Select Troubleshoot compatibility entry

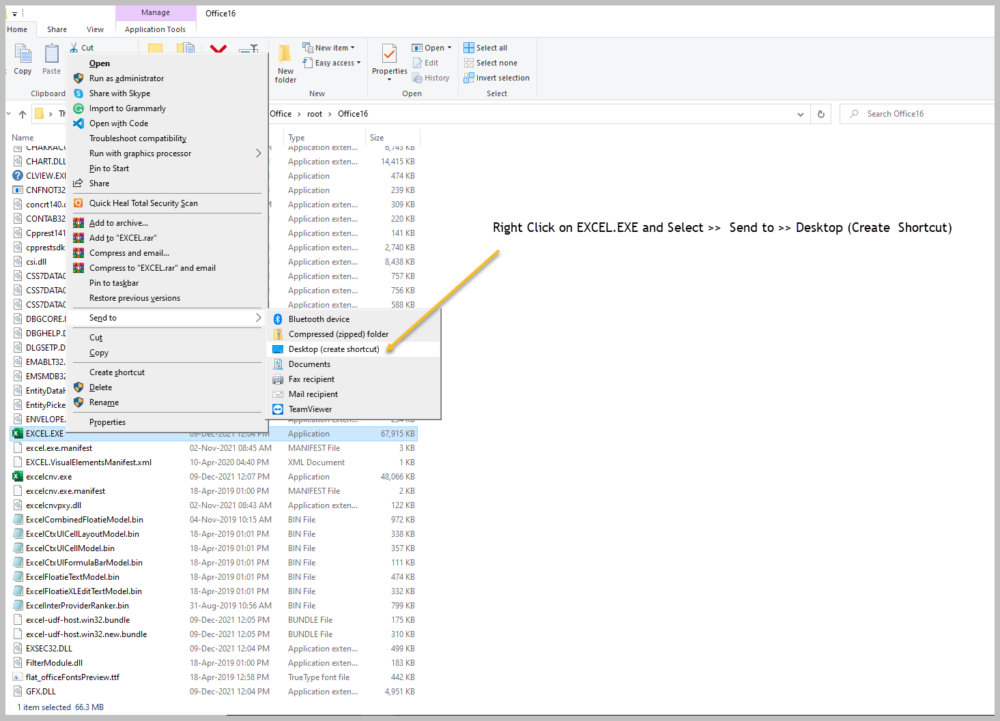point(167,138)
